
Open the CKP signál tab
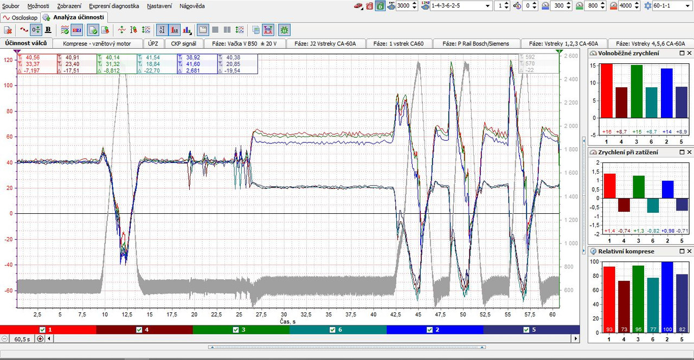184,43
